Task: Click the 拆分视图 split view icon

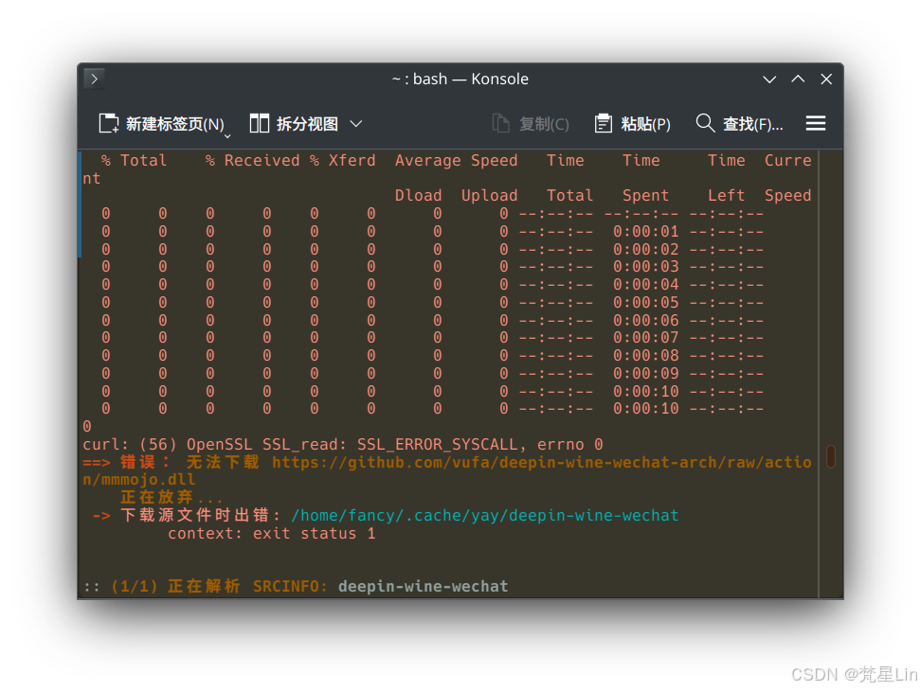Action: 260,123
